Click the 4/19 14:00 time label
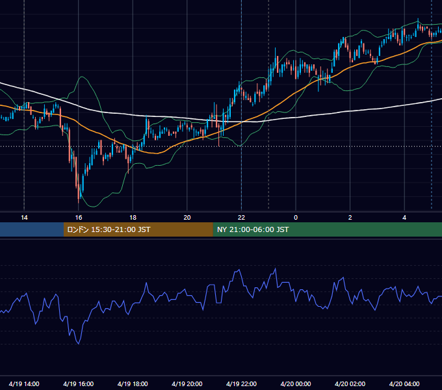 [x=24, y=383]
